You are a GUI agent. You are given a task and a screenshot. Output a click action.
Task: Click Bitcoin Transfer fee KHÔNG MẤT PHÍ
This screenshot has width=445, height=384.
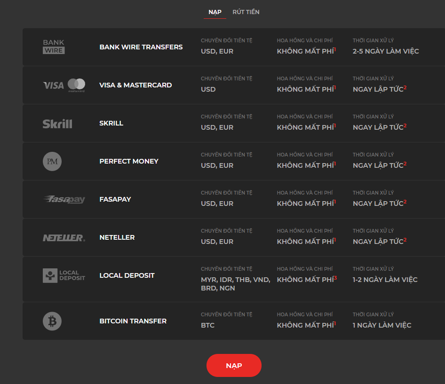point(307,325)
